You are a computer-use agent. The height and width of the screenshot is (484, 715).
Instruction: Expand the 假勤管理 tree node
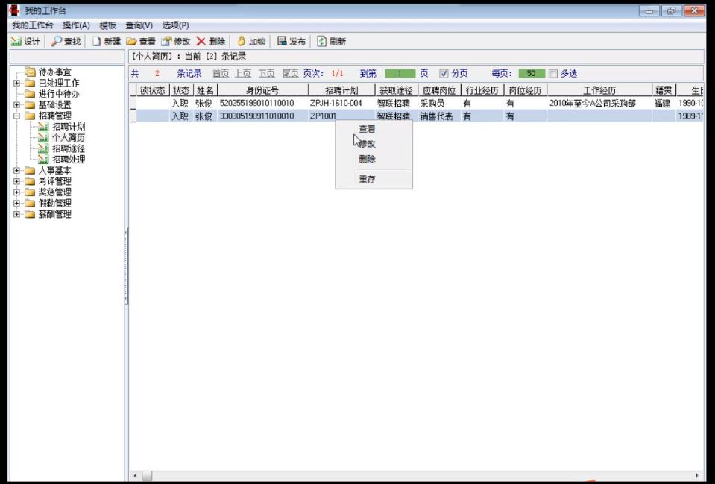click(17, 204)
